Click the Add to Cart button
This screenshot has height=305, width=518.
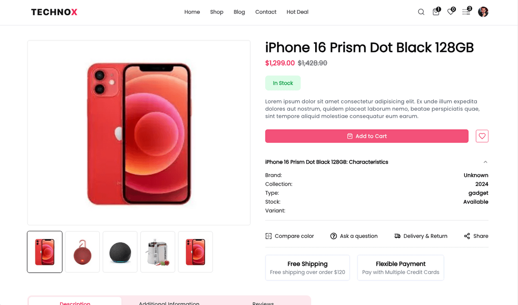click(366, 136)
